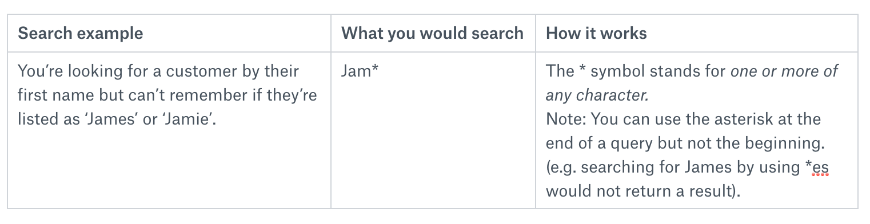Click the line 'would not return a result).'
870x224 pixels.
coord(643,191)
